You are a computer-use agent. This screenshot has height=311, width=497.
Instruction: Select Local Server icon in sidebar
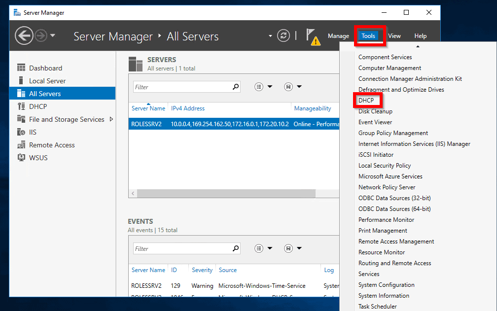pyautogui.click(x=21, y=80)
